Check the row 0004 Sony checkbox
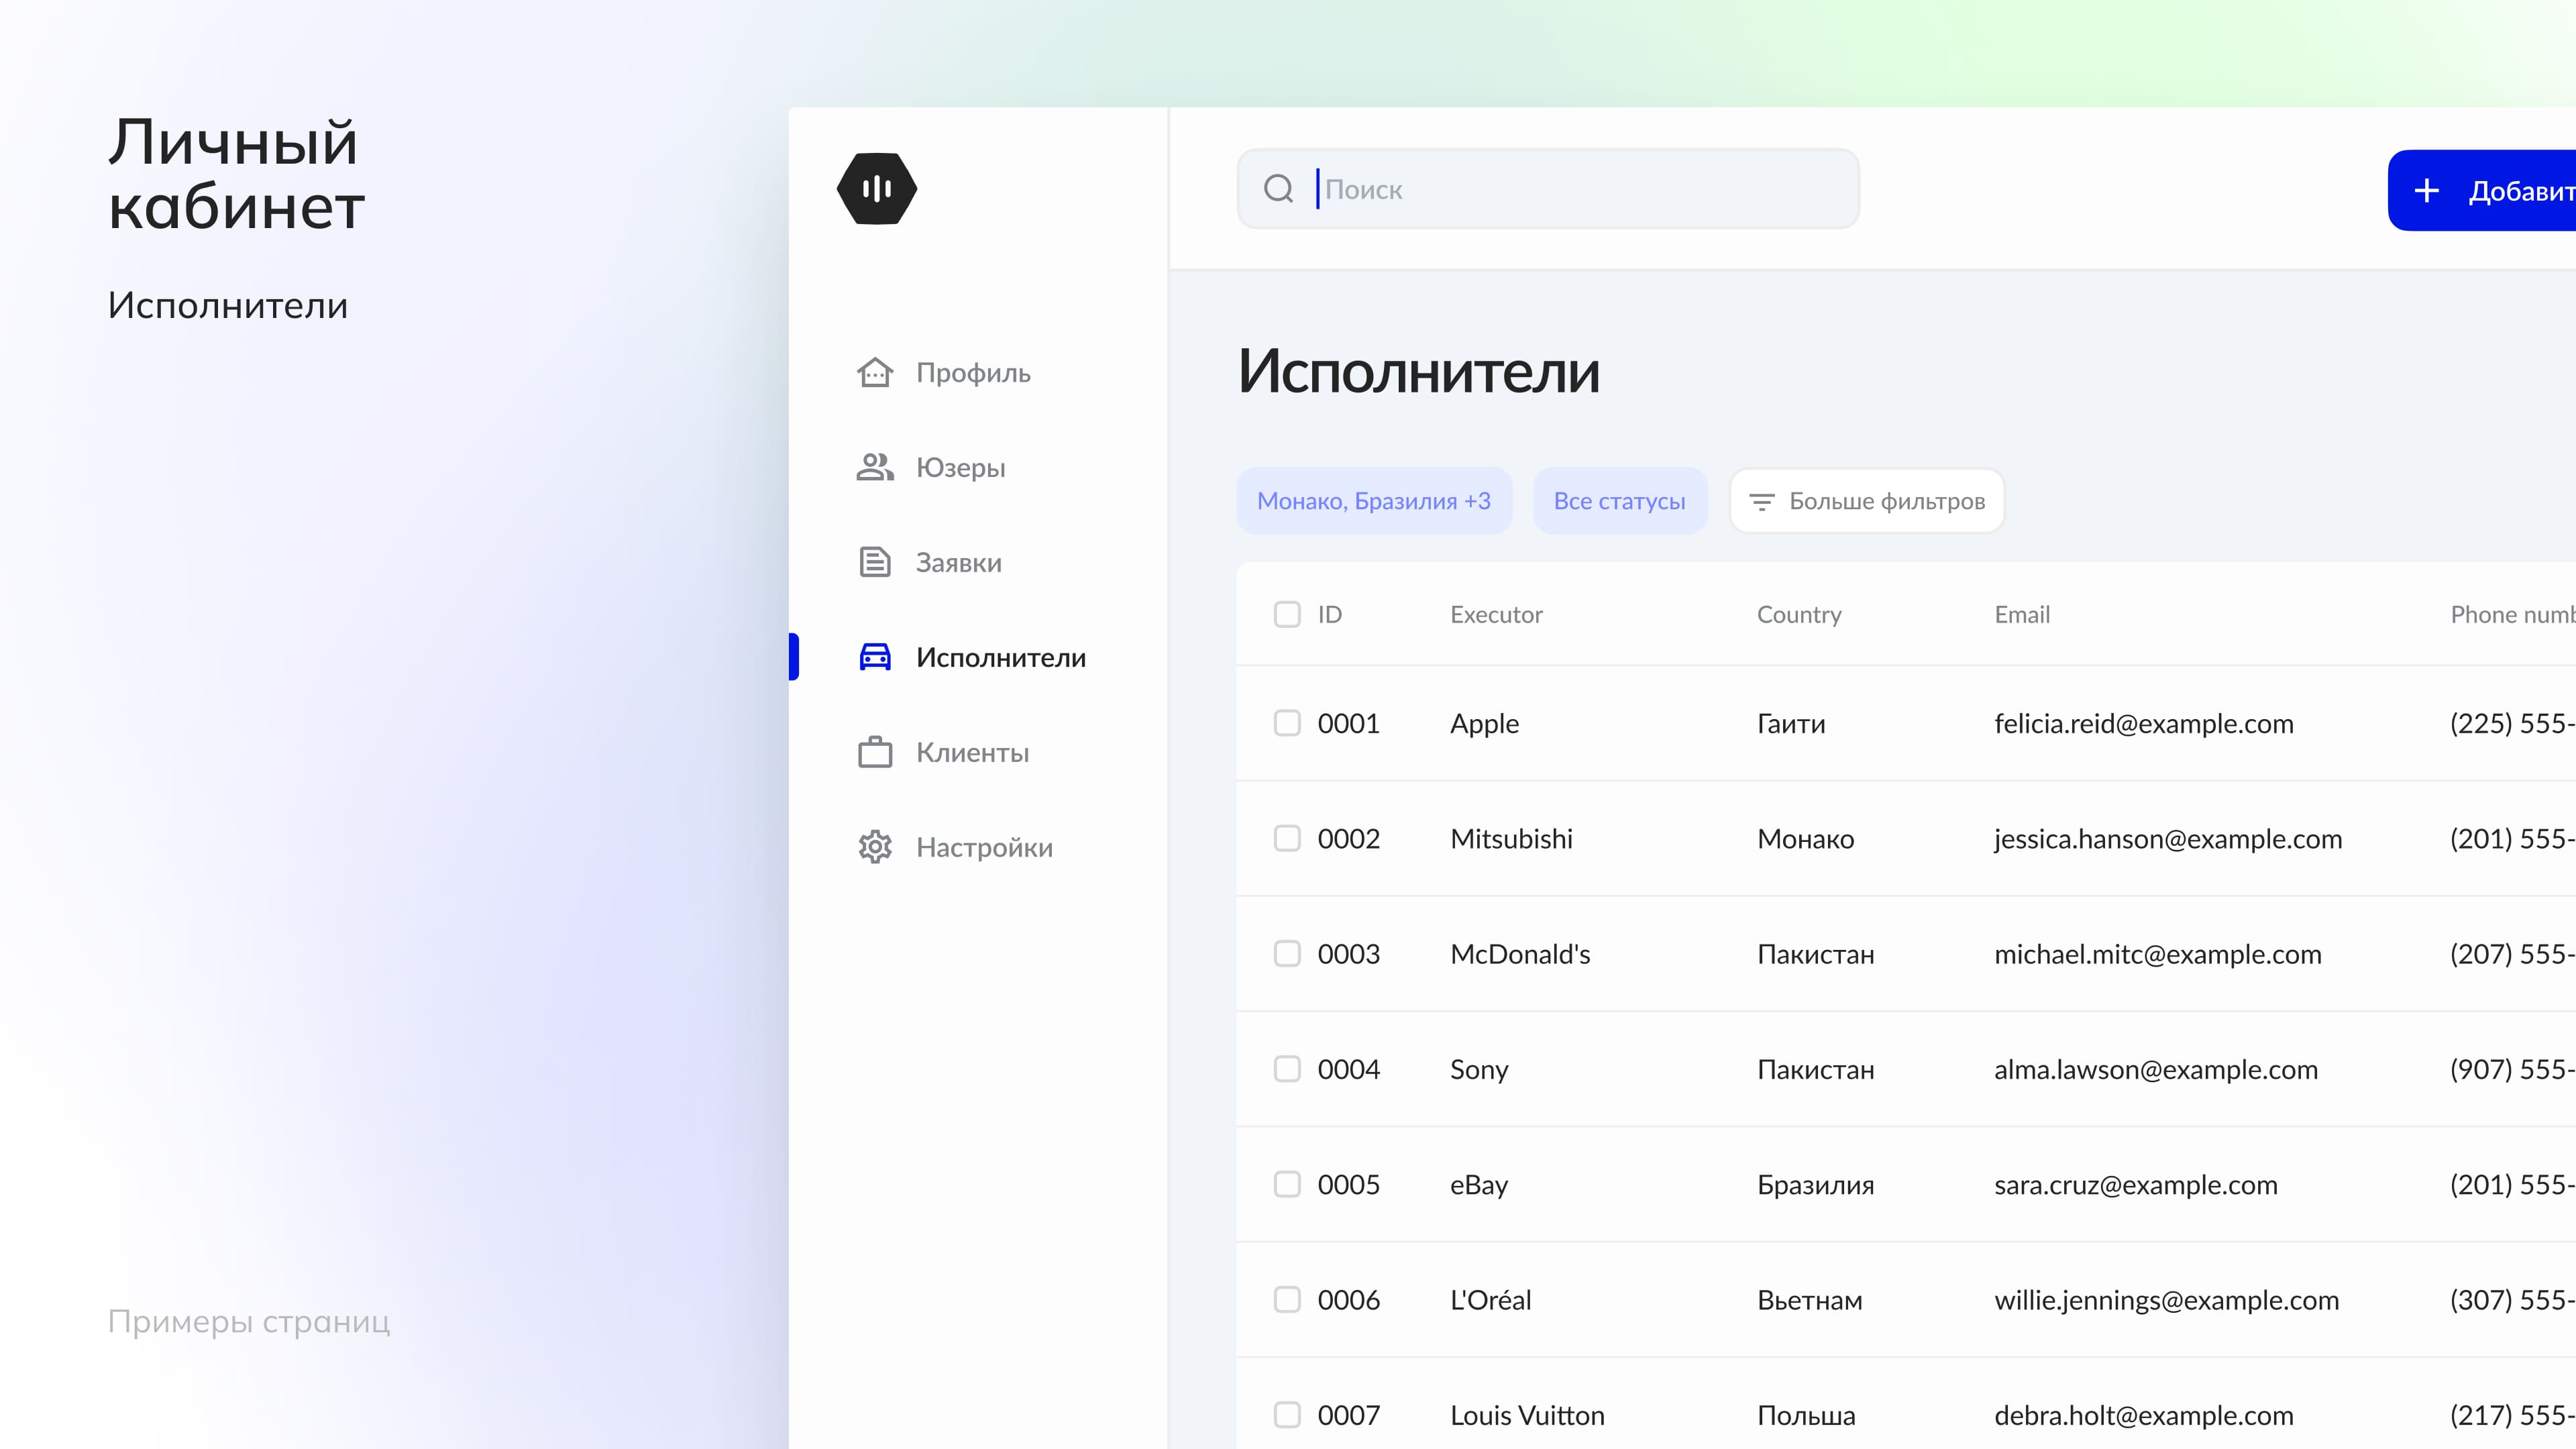The height and width of the screenshot is (1449, 2576). click(x=1287, y=1069)
